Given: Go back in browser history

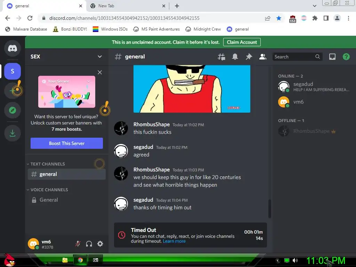Looking at the screenshot, I should pyautogui.click(x=8, y=18).
